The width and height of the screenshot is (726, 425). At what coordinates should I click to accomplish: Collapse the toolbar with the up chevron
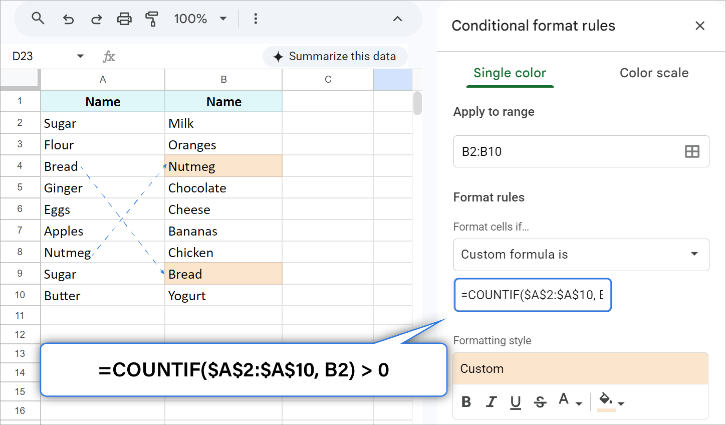click(x=397, y=19)
